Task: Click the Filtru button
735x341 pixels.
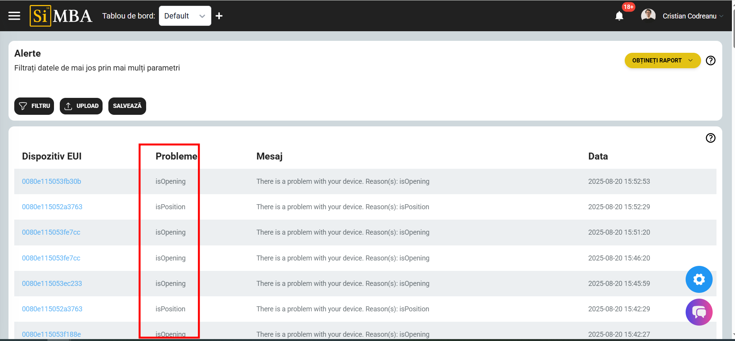Action: (x=34, y=106)
